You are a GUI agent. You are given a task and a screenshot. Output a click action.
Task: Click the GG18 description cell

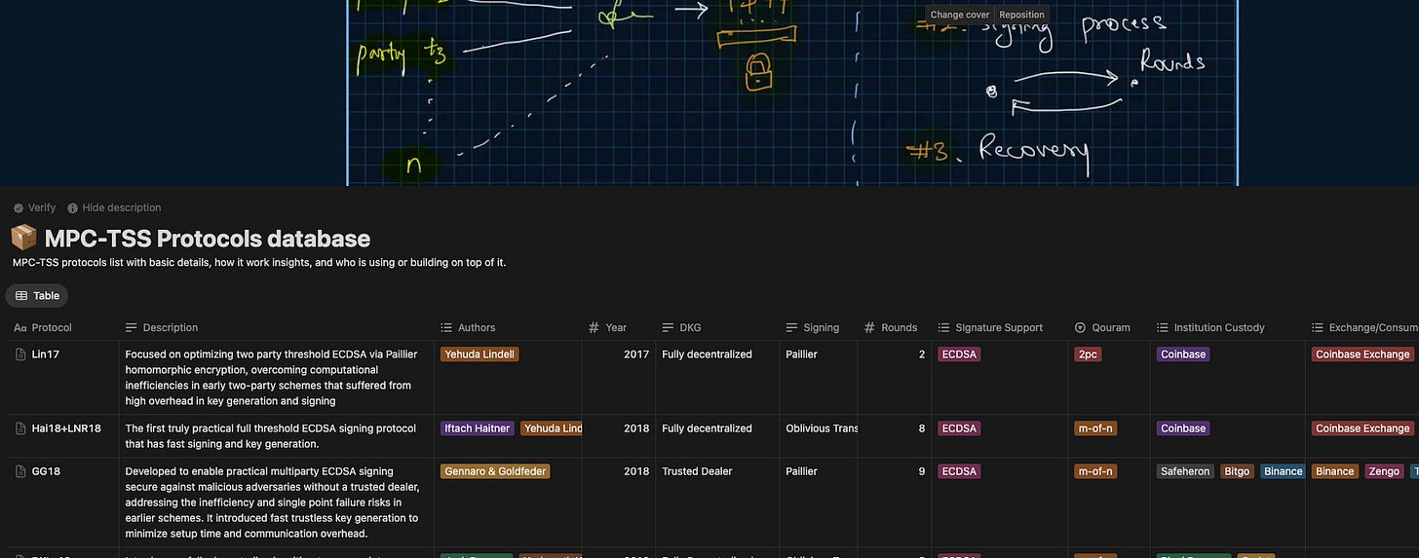click(277, 502)
